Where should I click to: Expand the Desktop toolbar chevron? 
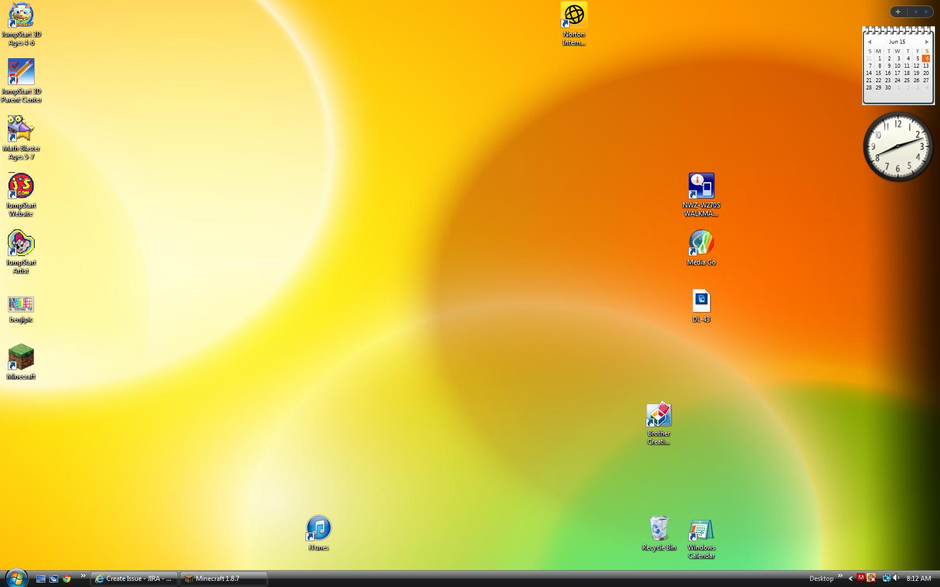pos(840,576)
